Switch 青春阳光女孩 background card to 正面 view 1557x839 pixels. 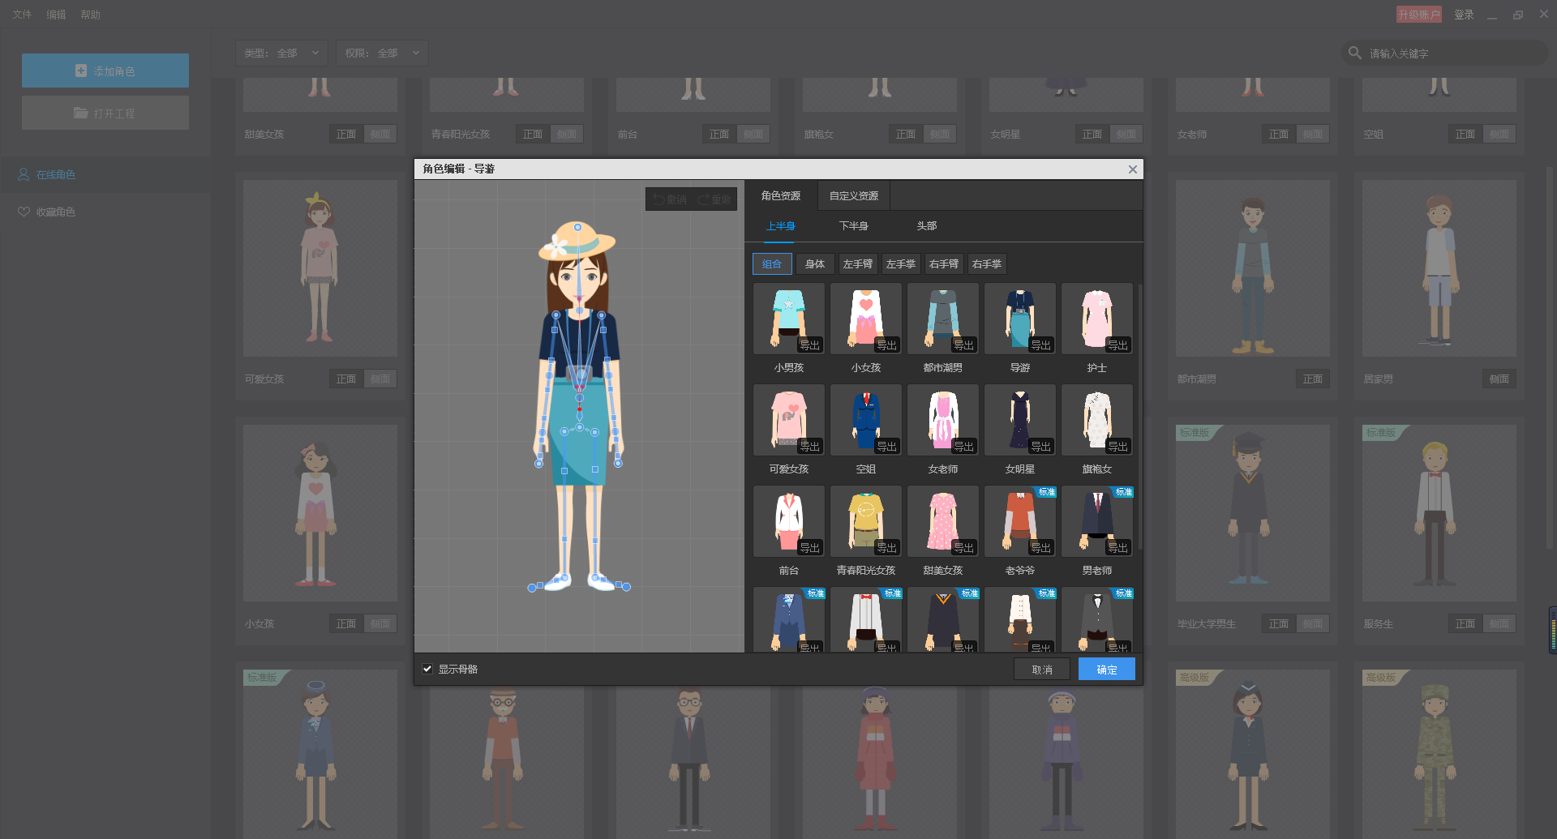[x=533, y=135]
